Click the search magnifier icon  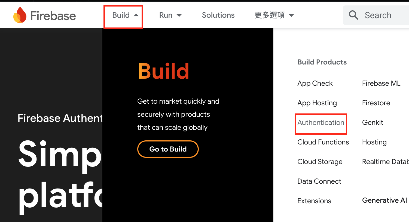pos(353,15)
